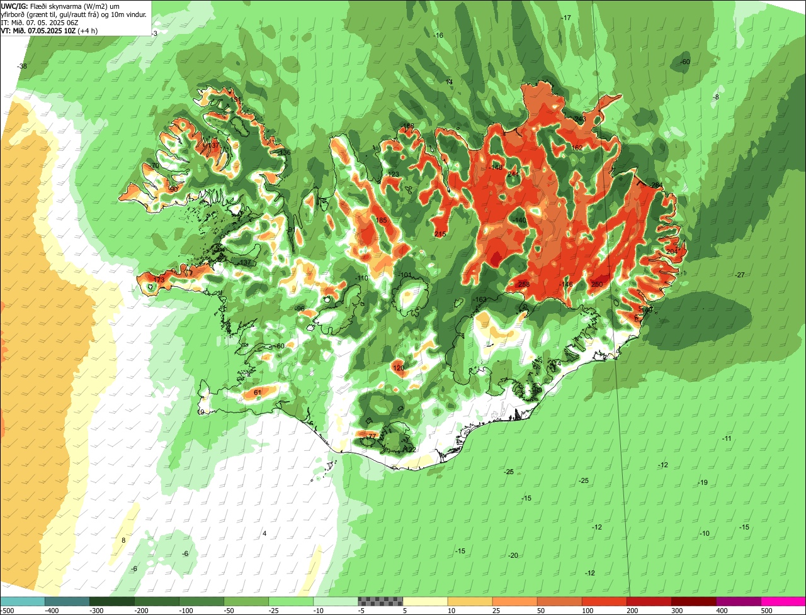Click the '-38' value on the map

coord(23,66)
